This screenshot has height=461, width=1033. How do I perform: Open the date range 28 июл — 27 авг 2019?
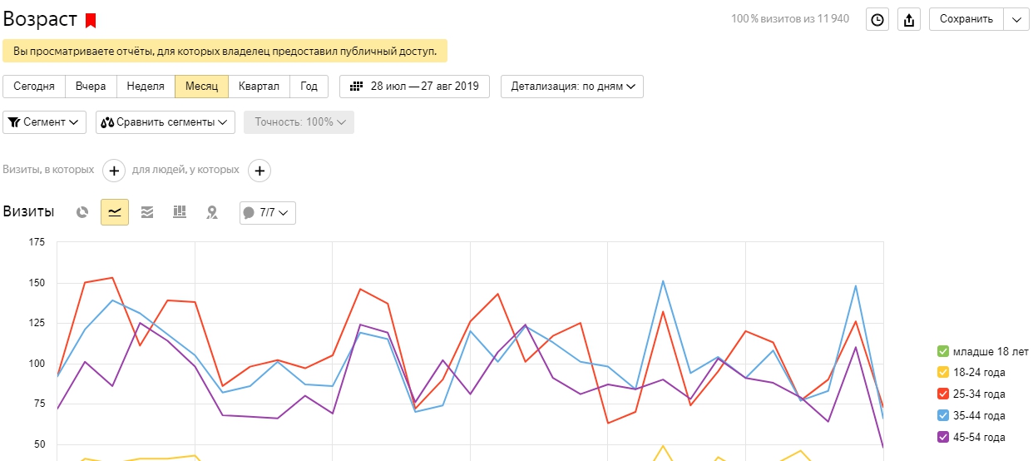(414, 87)
